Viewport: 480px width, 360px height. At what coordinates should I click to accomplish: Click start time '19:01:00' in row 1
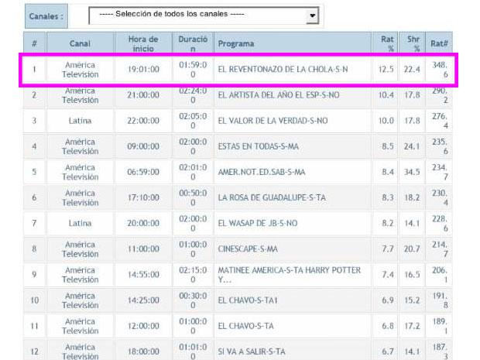(143, 70)
